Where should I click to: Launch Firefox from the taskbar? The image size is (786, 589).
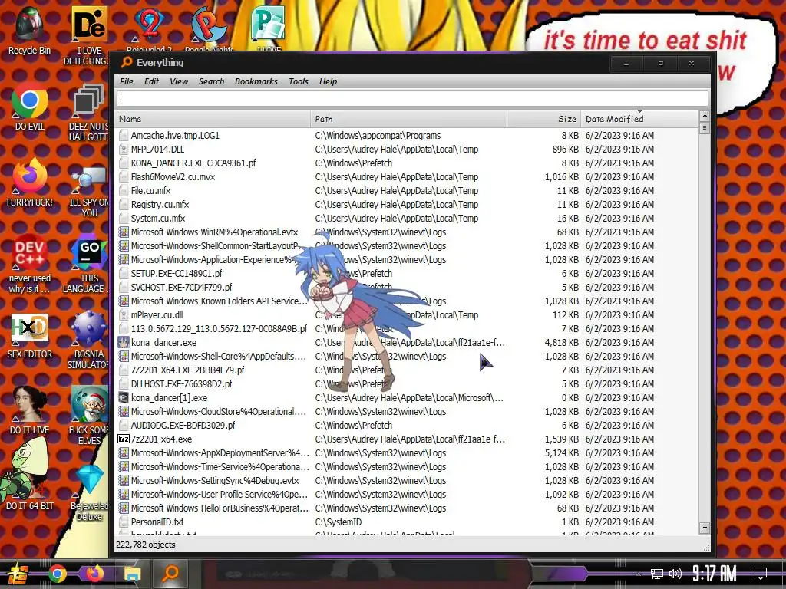94,574
